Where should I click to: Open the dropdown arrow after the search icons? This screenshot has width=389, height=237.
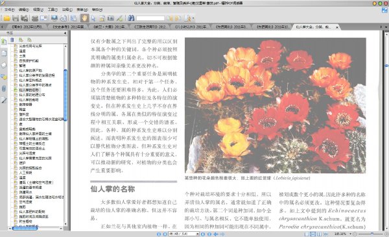click(193, 18)
